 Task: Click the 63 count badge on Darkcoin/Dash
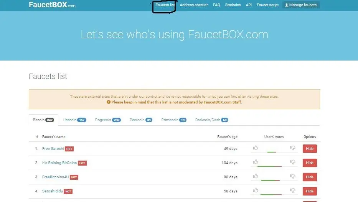(225, 120)
